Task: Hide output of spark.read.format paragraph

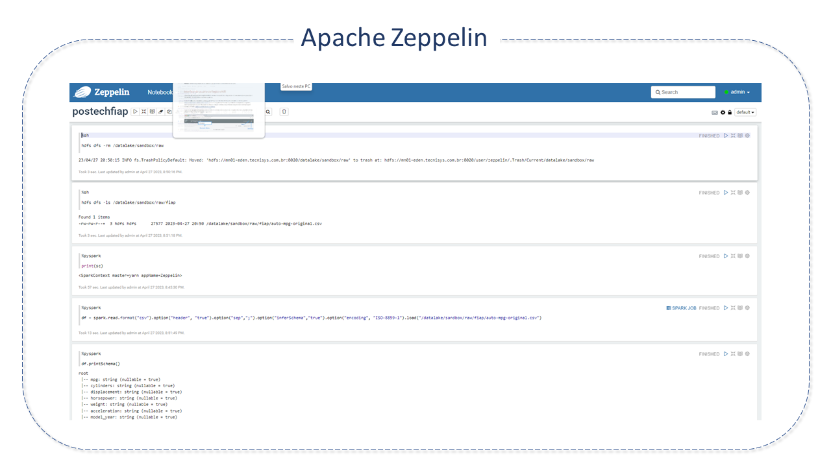Action: pyautogui.click(x=740, y=308)
